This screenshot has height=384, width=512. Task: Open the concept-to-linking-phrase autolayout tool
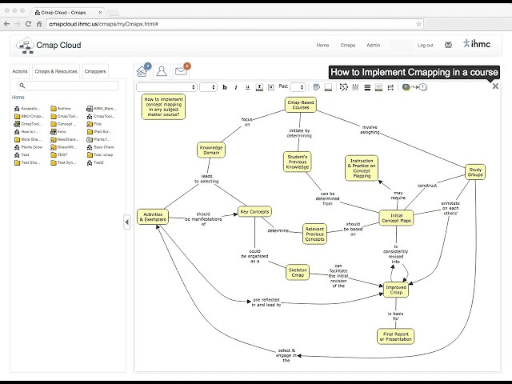click(414, 87)
